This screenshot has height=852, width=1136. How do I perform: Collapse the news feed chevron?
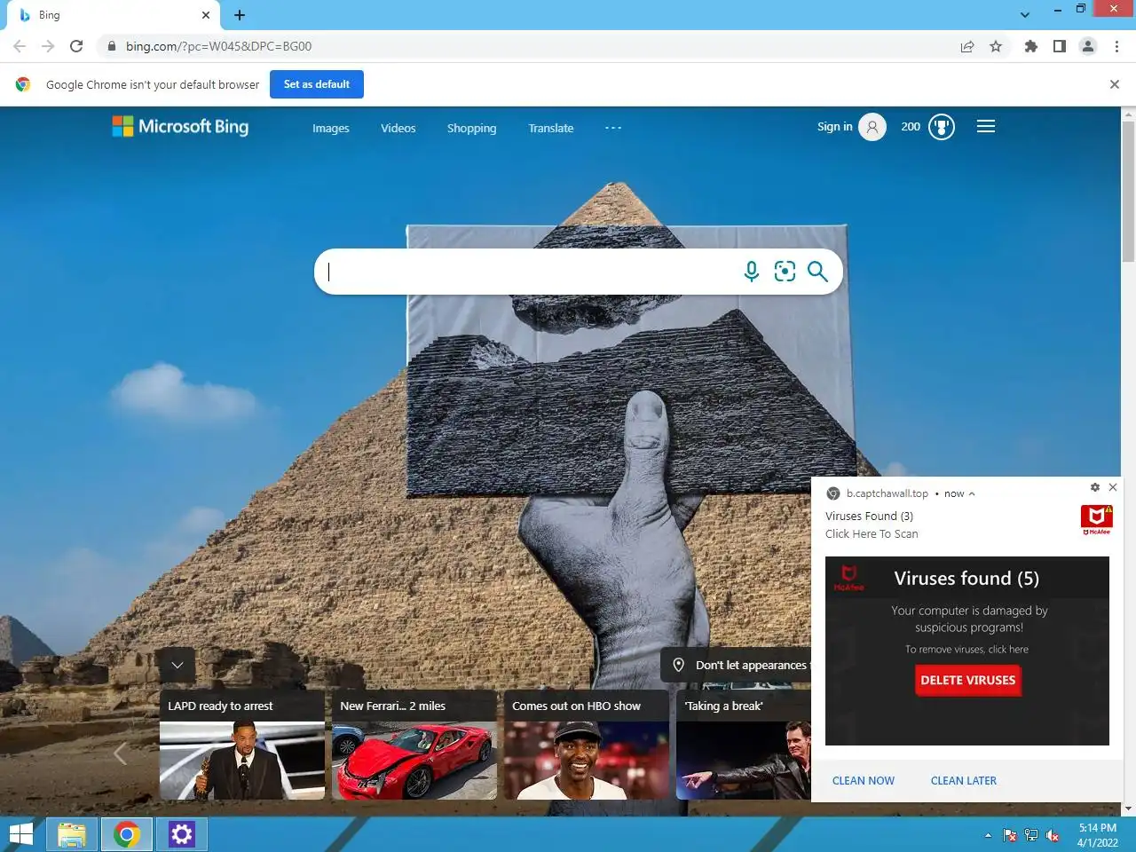(177, 665)
